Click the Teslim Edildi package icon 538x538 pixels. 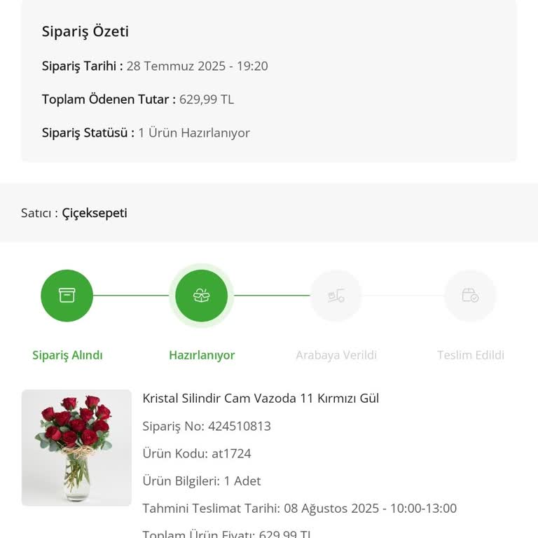470,296
